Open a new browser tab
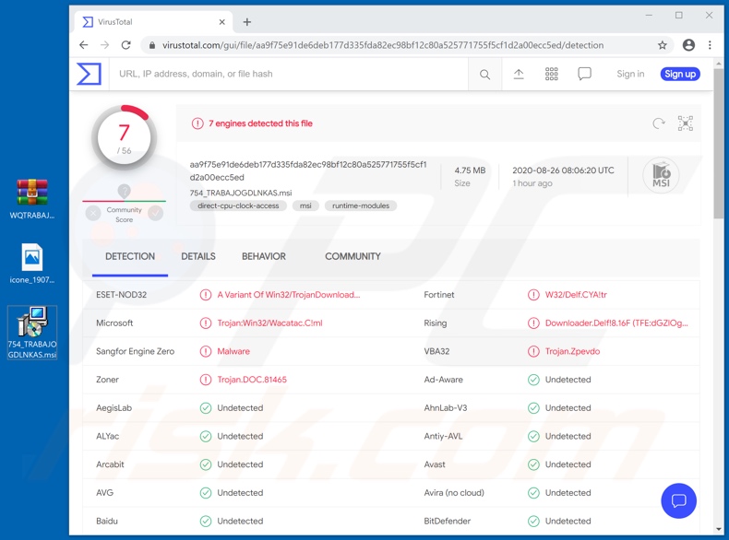The height and width of the screenshot is (540, 729). coord(247,22)
